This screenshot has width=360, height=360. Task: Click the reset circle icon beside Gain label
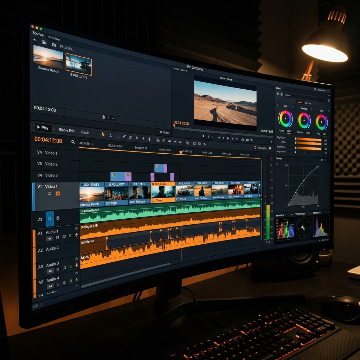point(329,111)
